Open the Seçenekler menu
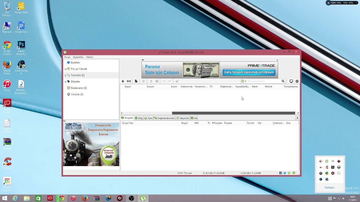 [x=78, y=57]
